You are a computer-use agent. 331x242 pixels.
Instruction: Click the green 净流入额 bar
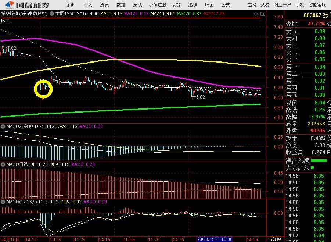(319, 161)
